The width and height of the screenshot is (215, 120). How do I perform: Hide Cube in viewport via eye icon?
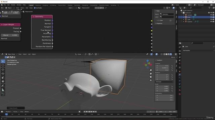pos(211,17)
